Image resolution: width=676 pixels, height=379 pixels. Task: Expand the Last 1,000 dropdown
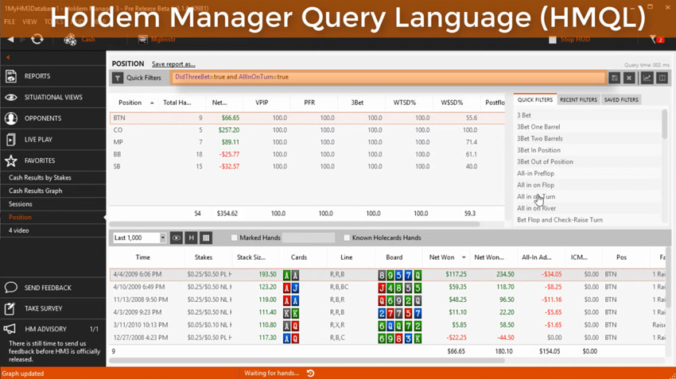tap(162, 238)
